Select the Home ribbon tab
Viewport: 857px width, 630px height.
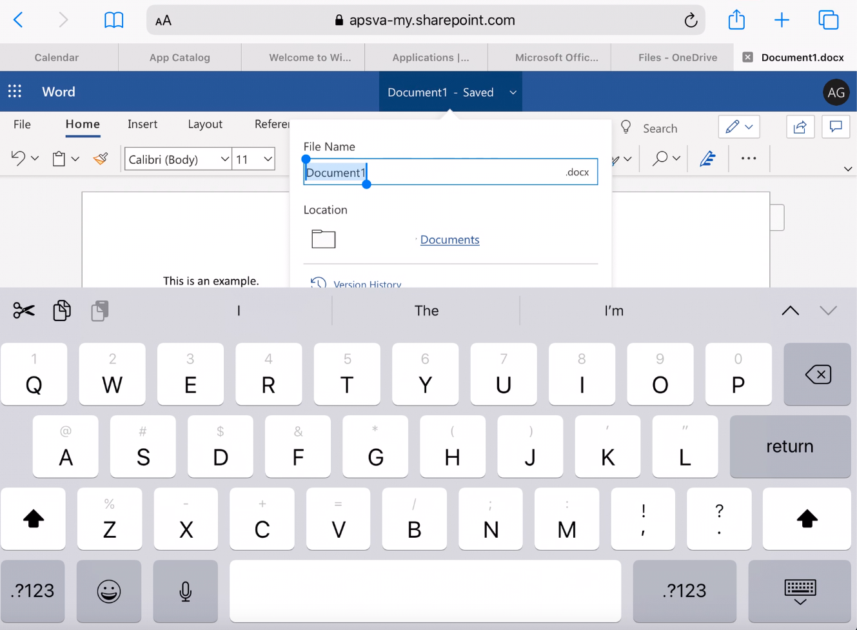point(83,124)
